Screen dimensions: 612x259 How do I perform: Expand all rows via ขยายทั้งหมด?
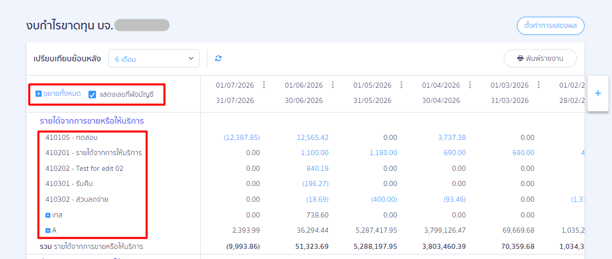(58, 93)
